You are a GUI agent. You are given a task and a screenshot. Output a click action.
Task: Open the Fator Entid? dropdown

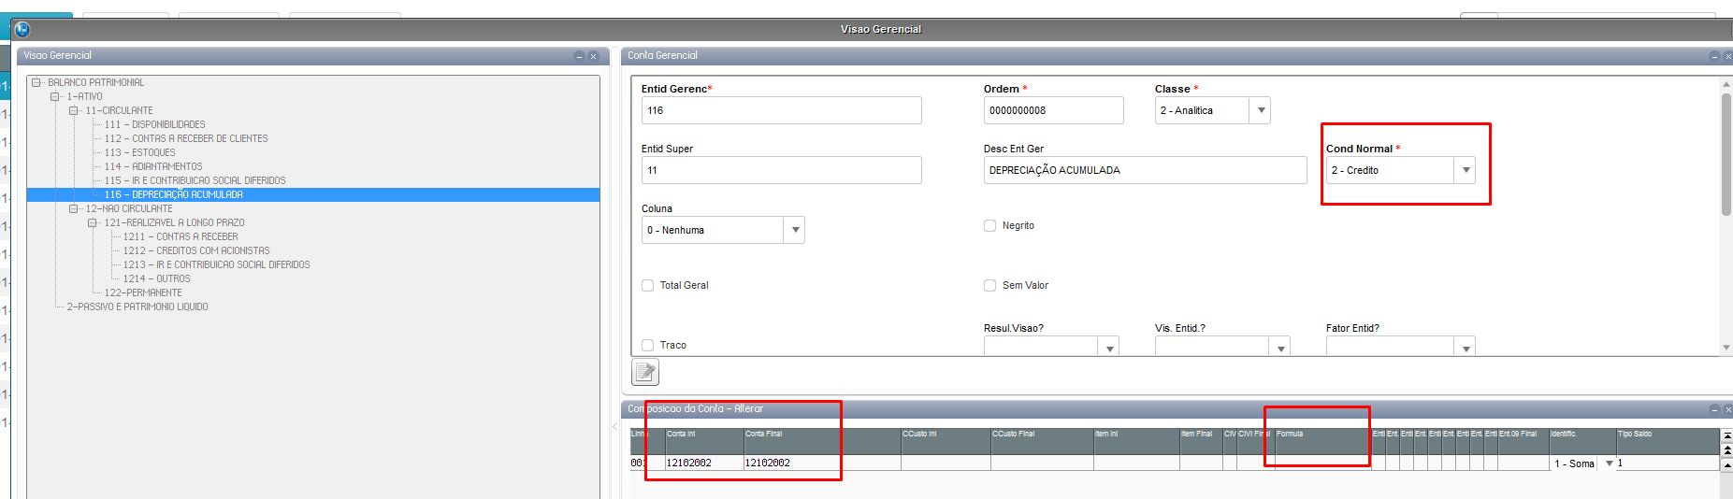coord(1466,348)
